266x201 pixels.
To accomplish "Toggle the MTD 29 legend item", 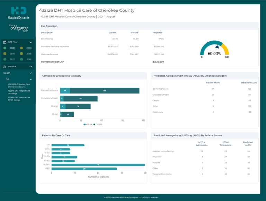I will (x=88, y=124).
